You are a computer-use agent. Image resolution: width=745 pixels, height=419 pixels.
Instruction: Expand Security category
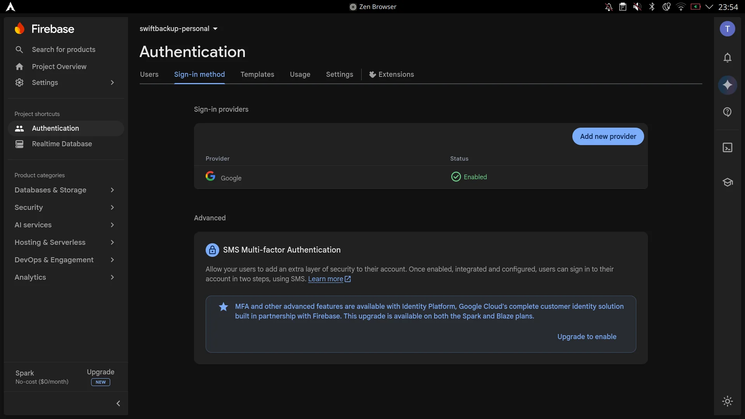pyautogui.click(x=112, y=208)
